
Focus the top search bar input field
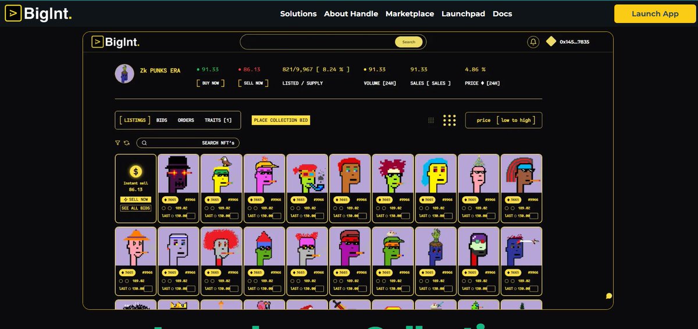tap(319, 42)
